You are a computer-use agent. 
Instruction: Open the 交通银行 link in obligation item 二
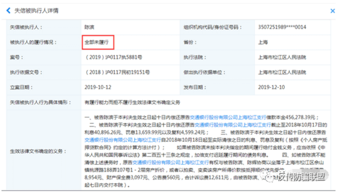pyautogui.click(x=232, y=125)
